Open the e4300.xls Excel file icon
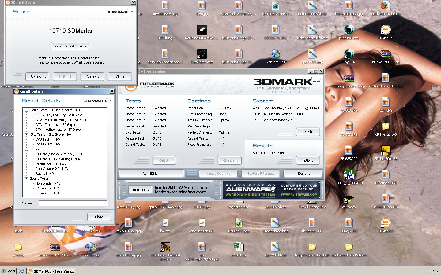Viewport: 441px width, 275px height. pyautogui.click(x=239, y=249)
